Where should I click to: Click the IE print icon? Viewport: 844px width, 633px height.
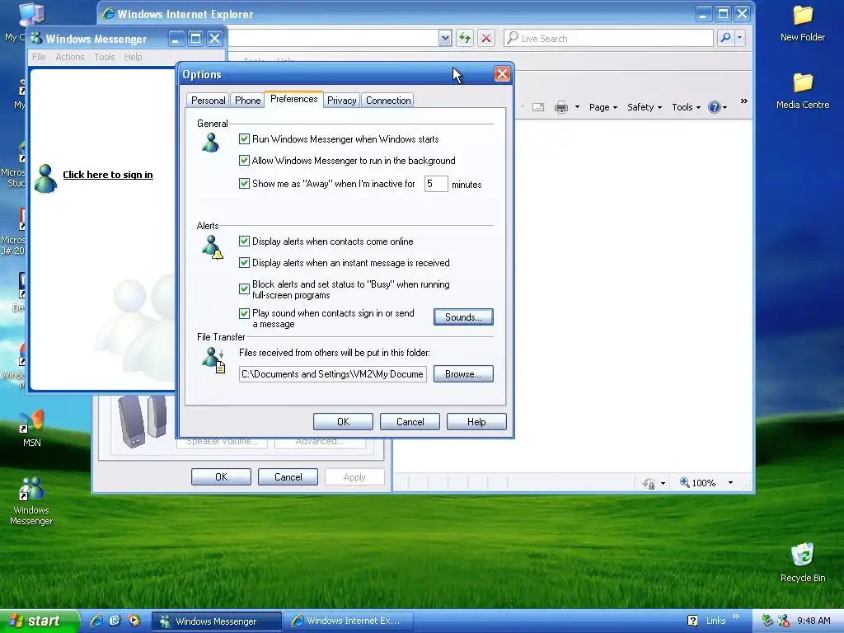(560, 107)
